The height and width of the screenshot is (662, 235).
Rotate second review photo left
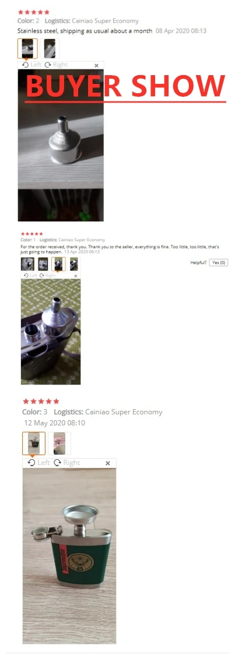pos(31,275)
